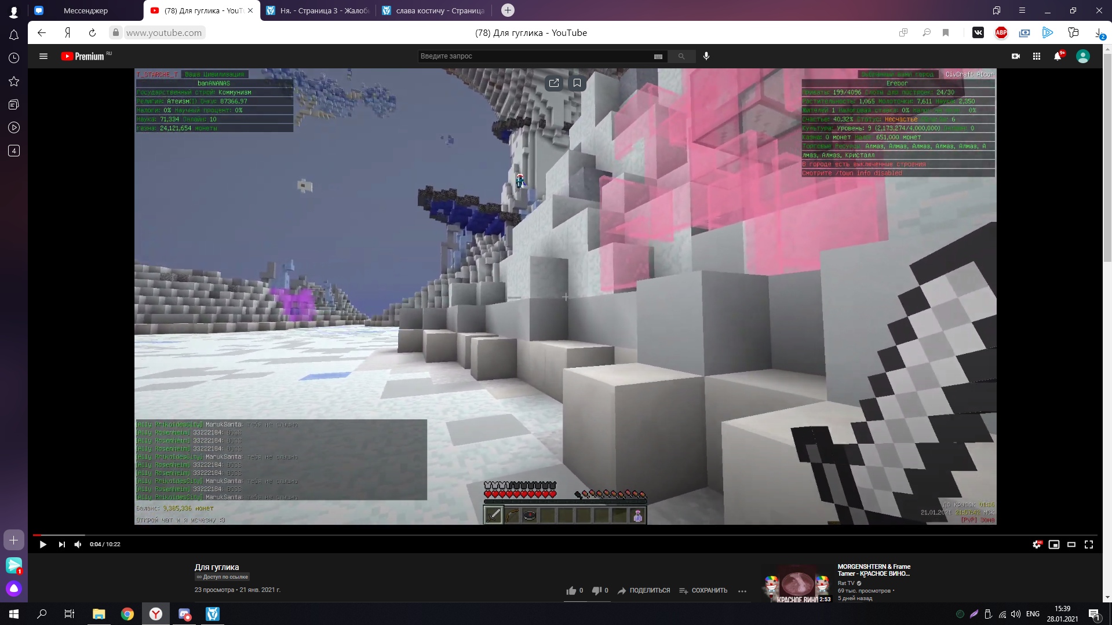The width and height of the screenshot is (1112, 625).
Task: Open sidebar notifications bell
Action: (x=14, y=35)
